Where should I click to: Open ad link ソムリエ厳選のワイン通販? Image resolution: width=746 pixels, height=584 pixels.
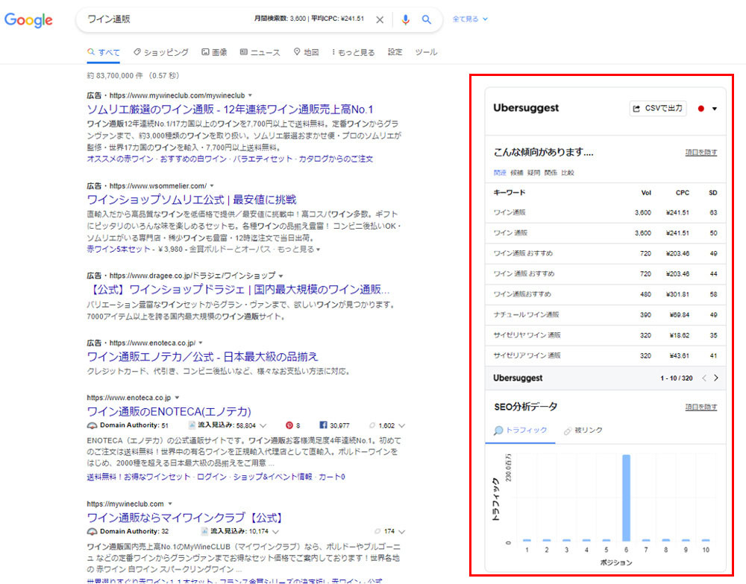[x=230, y=110]
